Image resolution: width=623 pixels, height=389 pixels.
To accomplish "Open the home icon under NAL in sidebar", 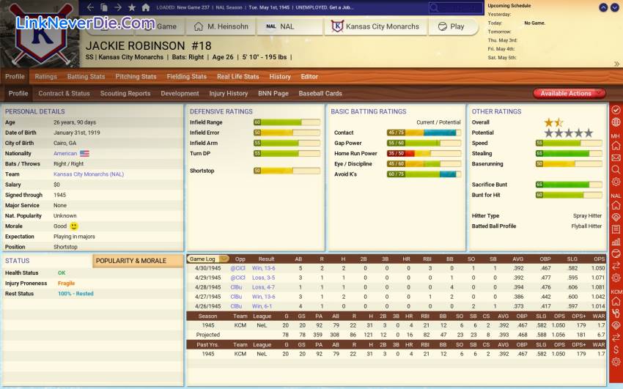I will point(616,205).
